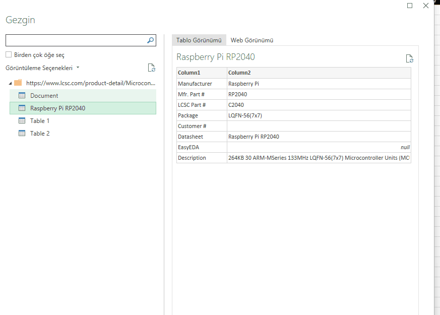Click the table icon beside Document
The height and width of the screenshot is (315, 440).
22,95
